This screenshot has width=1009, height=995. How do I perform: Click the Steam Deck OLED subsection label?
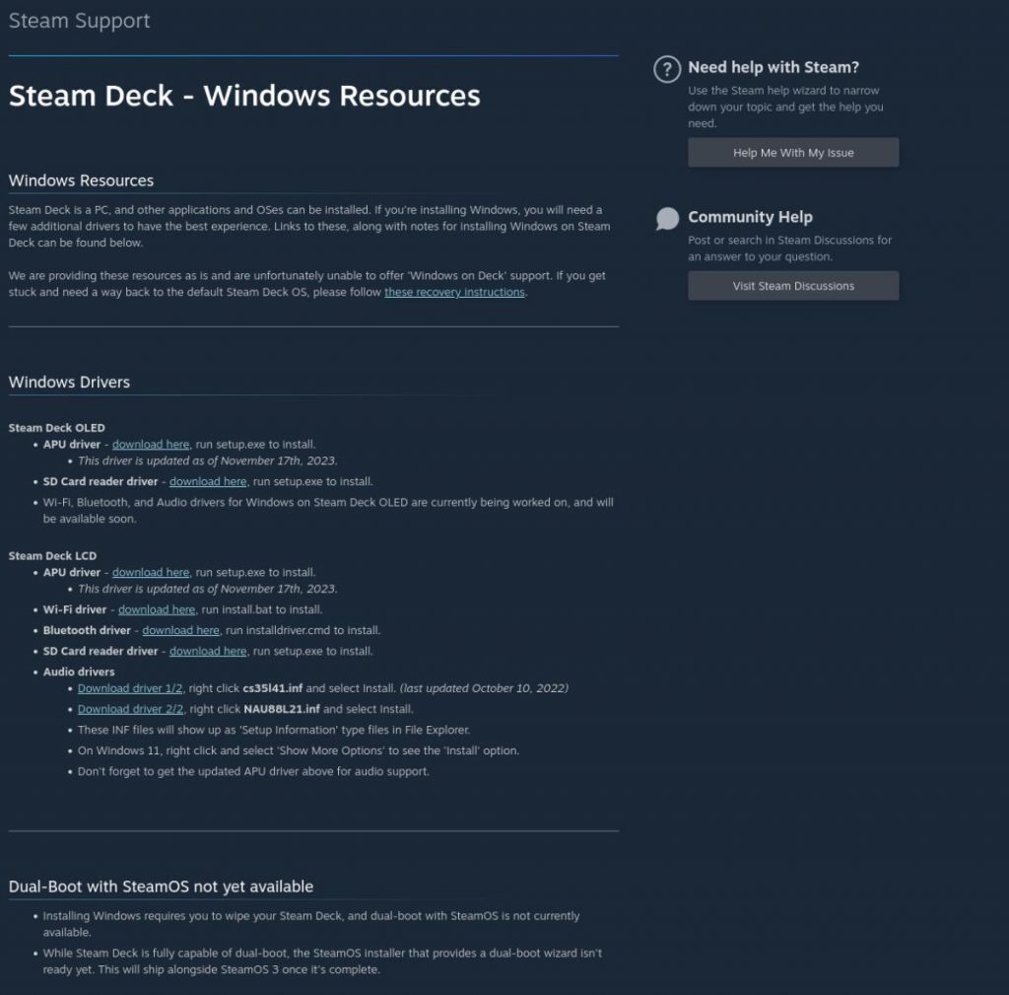[x=55, y=427]
